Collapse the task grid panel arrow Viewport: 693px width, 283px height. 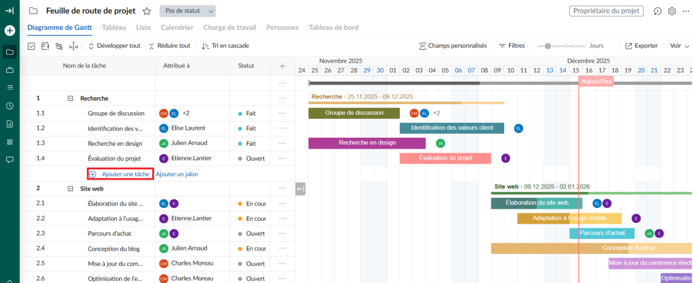(x=300, y=189)
